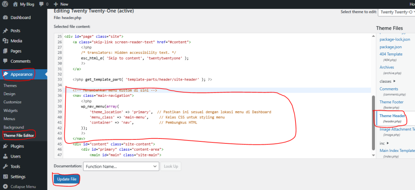Click the 'theme_location' => 'primary' line
The image size is (415, 190).
121,112
